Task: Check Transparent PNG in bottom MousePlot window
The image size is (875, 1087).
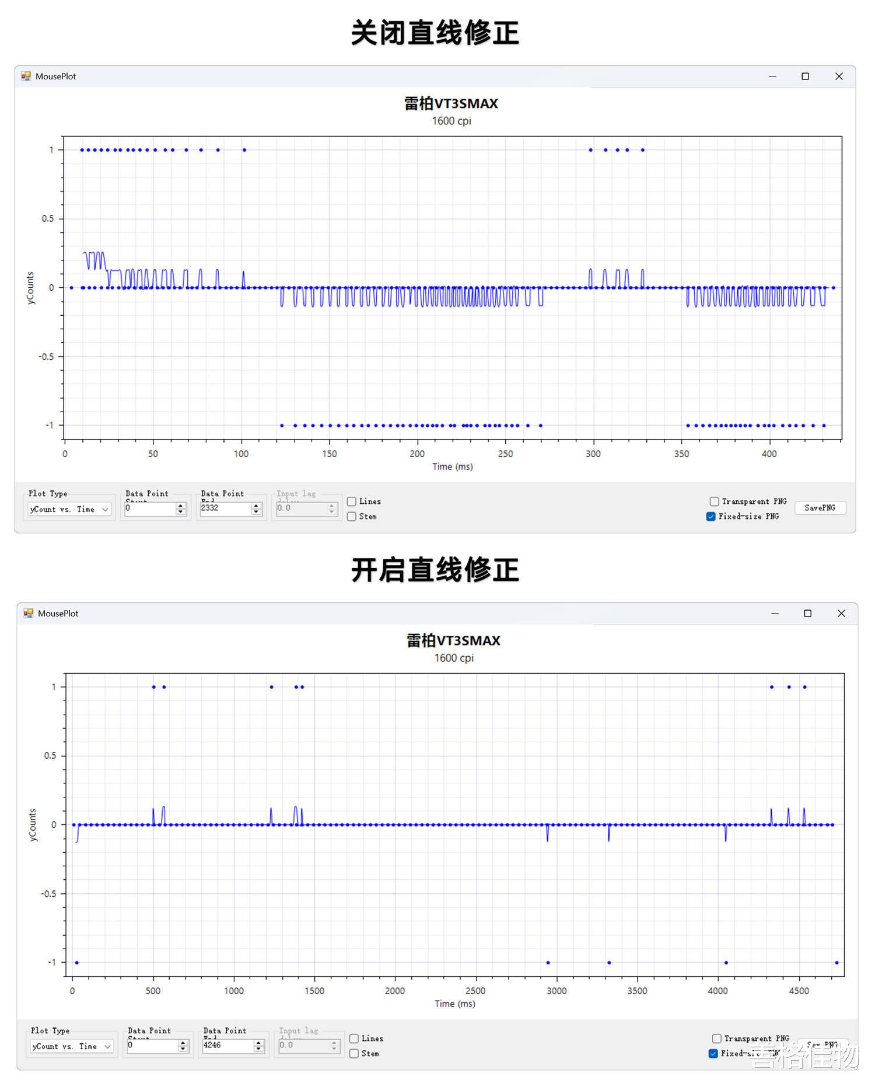Action: pyautogui.click(x=716, y=1039)
